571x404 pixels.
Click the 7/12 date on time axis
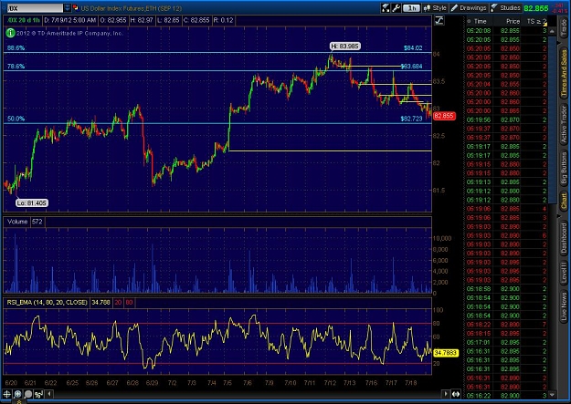[x=330, y=383]
